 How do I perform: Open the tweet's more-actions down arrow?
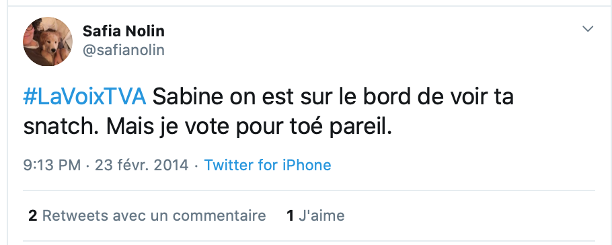[x=588, y=29]
